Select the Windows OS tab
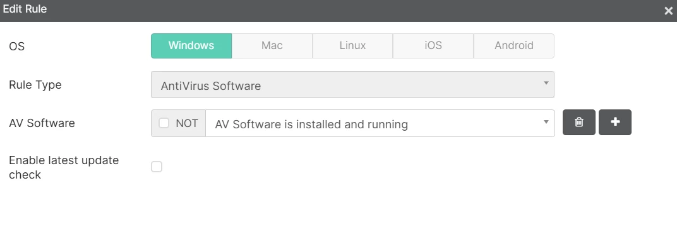677x227 pixels. click(191, 45)
